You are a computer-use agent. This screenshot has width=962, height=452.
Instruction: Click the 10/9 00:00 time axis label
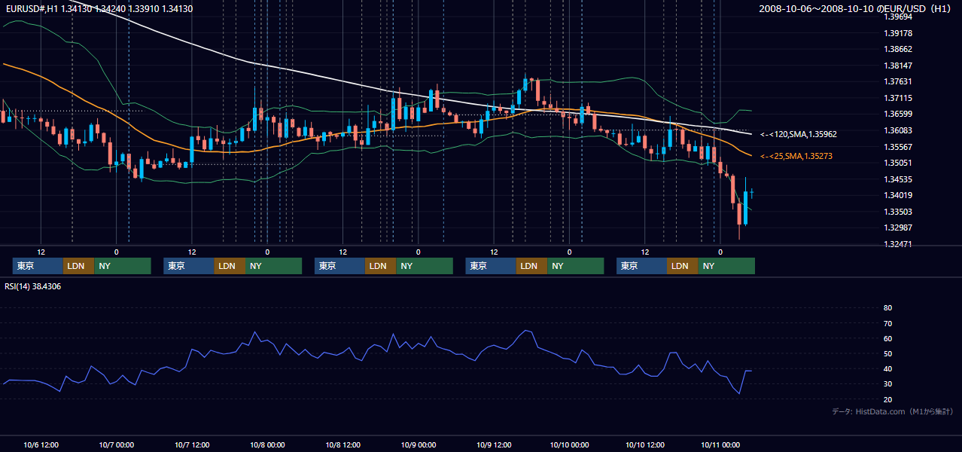click(x=419, y=445)
